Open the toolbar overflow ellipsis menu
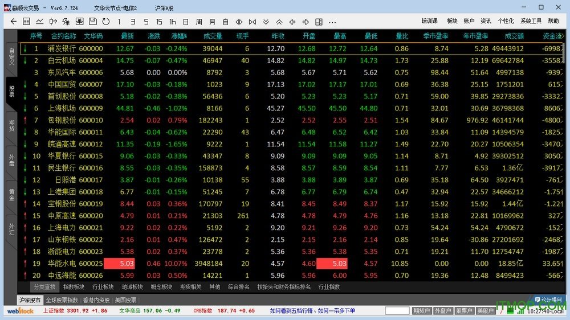 332,22
